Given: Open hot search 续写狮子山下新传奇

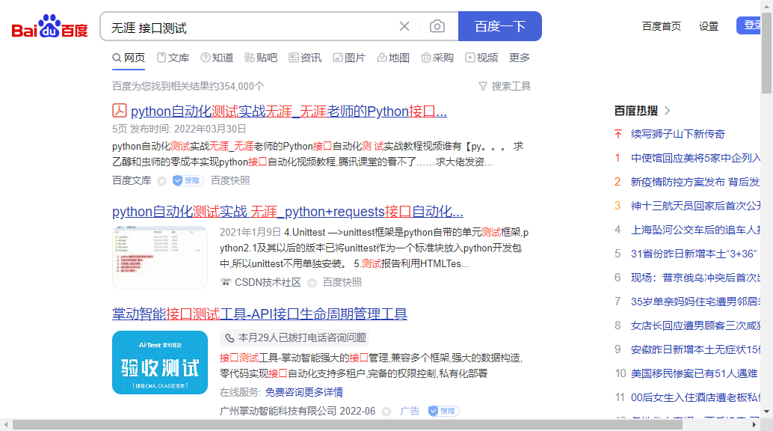Looking at the screenshot, I should coord(678,134).
